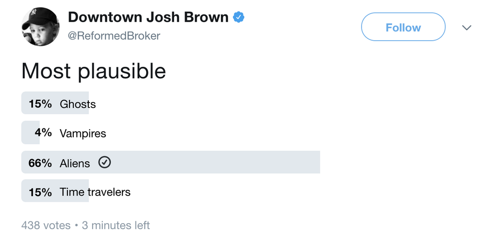Click the 4% result for Vampires
The image size is (497, 243).
(44, 133)
